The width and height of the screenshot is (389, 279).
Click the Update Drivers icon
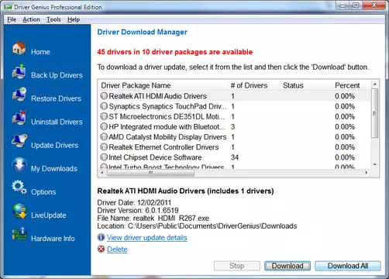click(x=19, y=141)
